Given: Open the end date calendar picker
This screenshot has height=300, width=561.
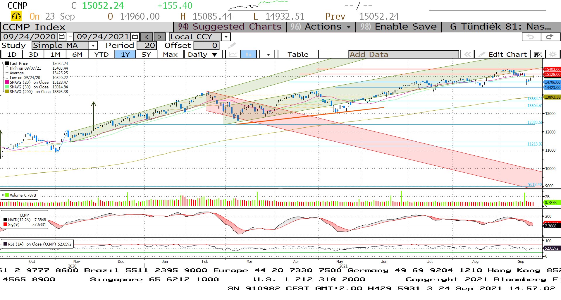Looking at the screenshot, I should tap(135, 37).
